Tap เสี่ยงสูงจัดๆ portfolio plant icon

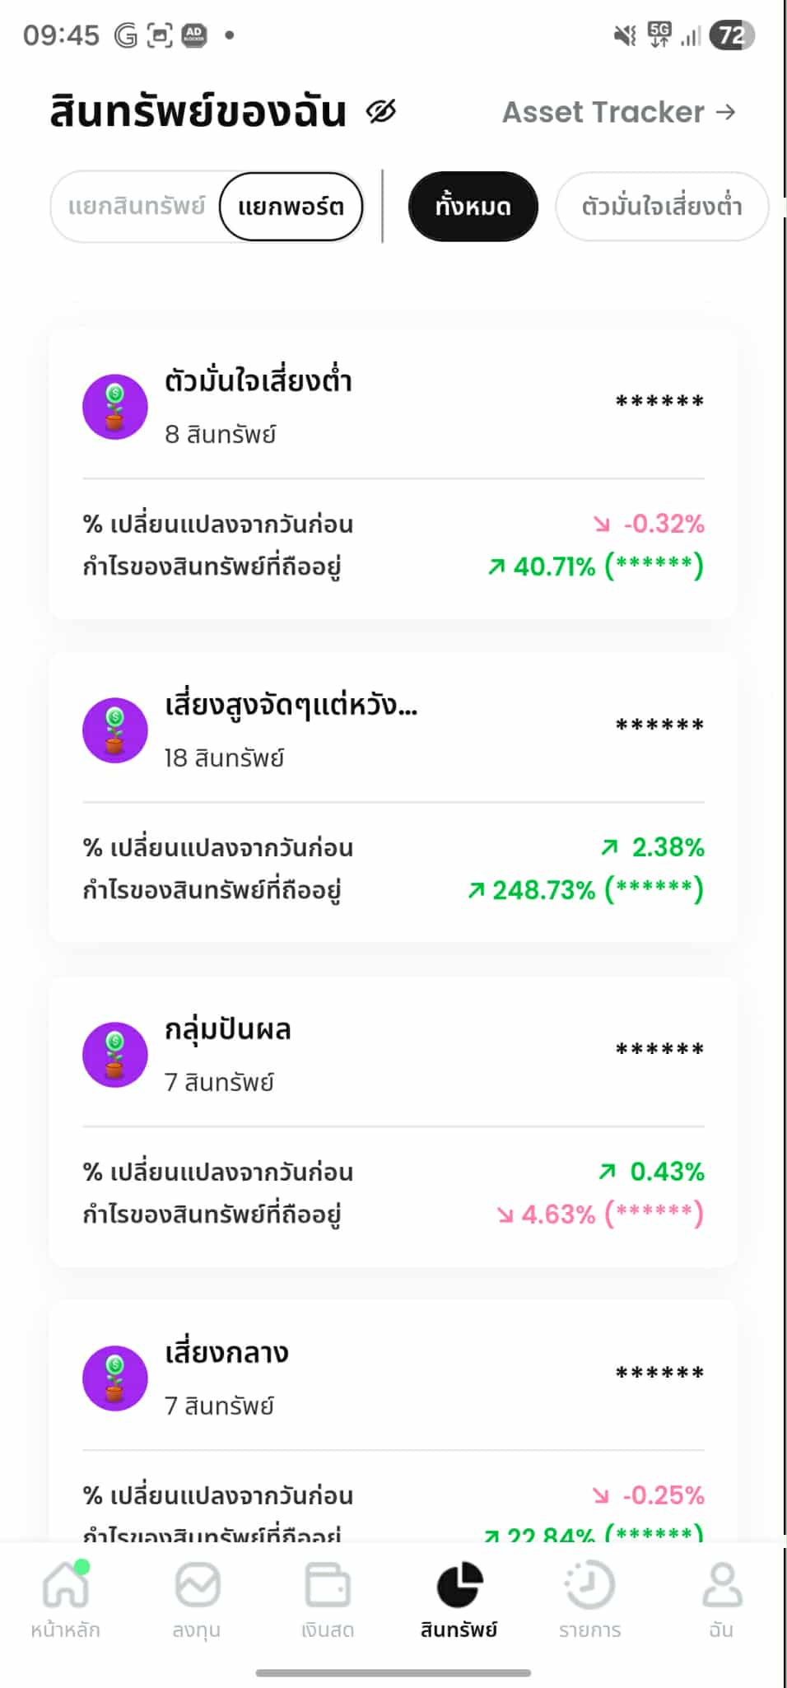click(115, 730)
